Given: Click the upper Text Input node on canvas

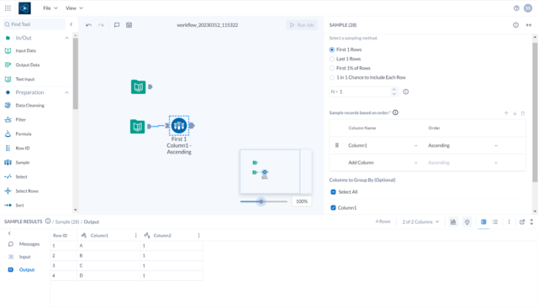Looking at the screenshot, I should pos(138,87).
